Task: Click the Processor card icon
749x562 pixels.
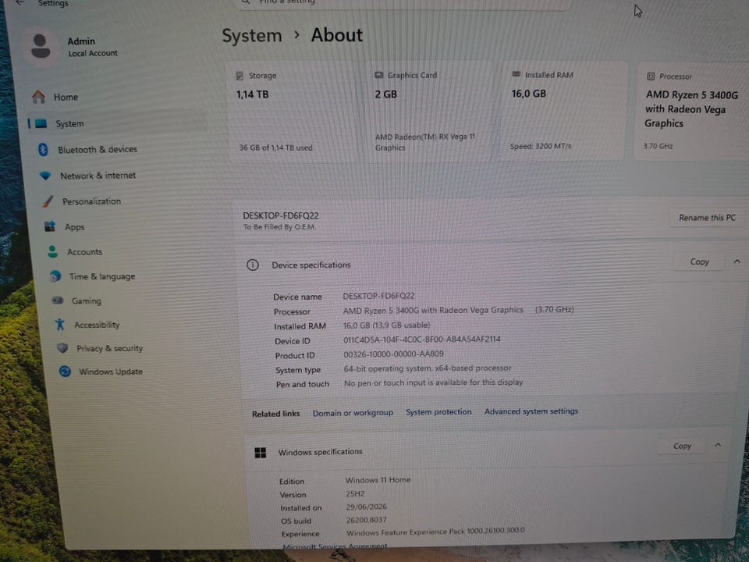Action: (651, 76)
